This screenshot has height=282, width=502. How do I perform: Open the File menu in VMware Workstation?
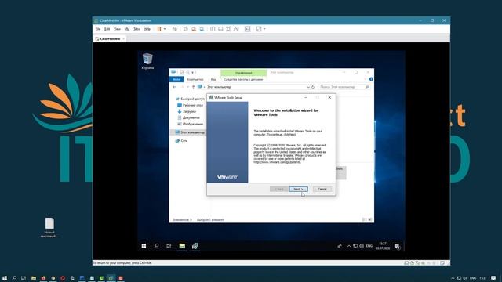(98, 29)
